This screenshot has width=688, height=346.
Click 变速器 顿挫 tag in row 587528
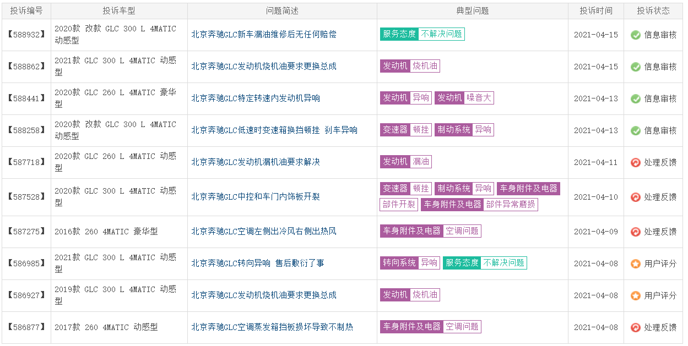click(406, 189)
